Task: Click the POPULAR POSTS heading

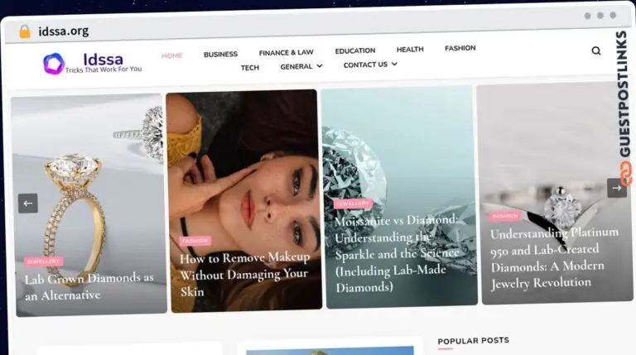Action: tap(474, 340)
